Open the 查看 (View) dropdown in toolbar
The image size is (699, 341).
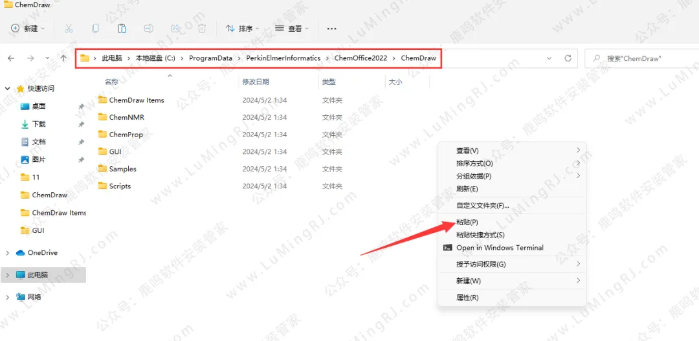coord(291,28)
